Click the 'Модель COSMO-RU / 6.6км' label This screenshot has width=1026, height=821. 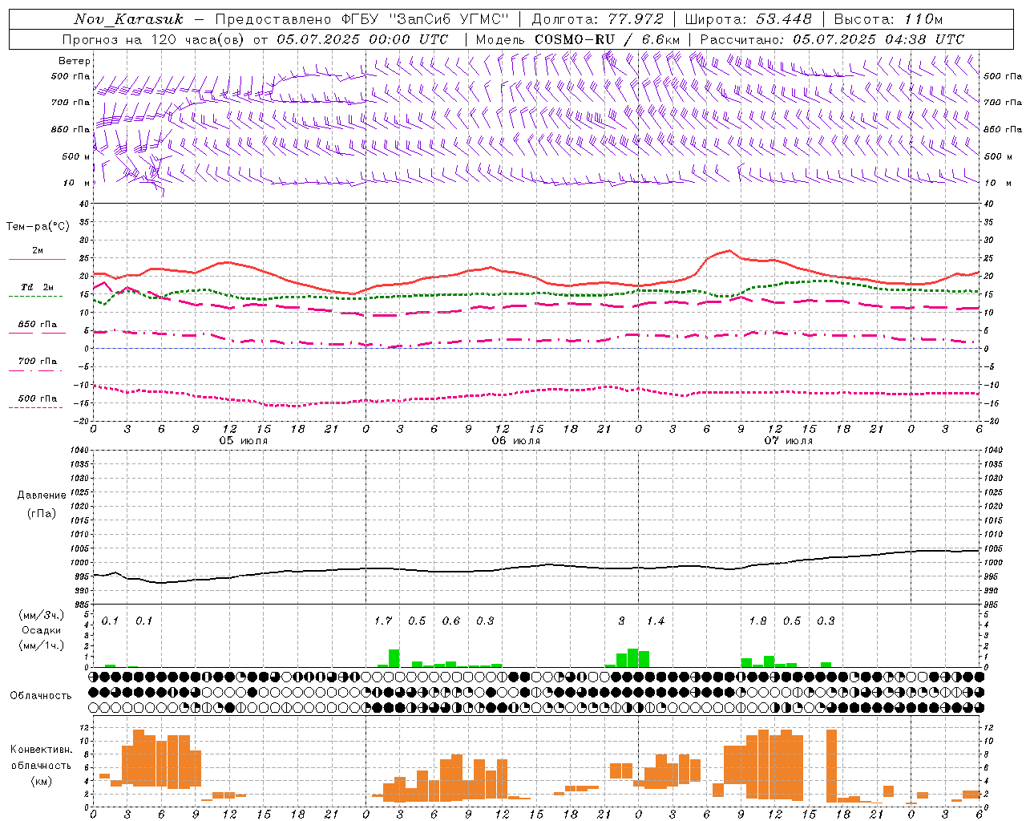pyautogui.click(x=578, y=39)
